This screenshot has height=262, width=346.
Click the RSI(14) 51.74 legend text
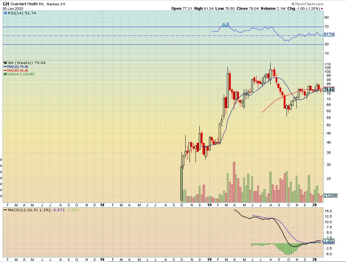click(x=21, y=13)
